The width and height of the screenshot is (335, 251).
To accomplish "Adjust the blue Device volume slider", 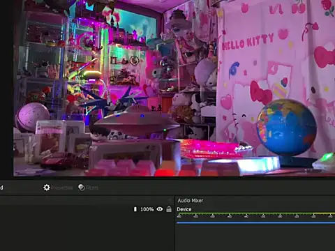I will point(255,222).
